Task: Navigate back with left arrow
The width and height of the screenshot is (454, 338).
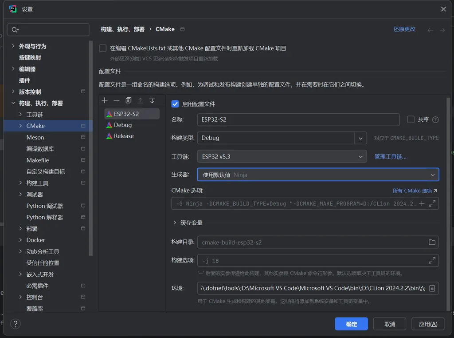Action: (x=430, y=30)
